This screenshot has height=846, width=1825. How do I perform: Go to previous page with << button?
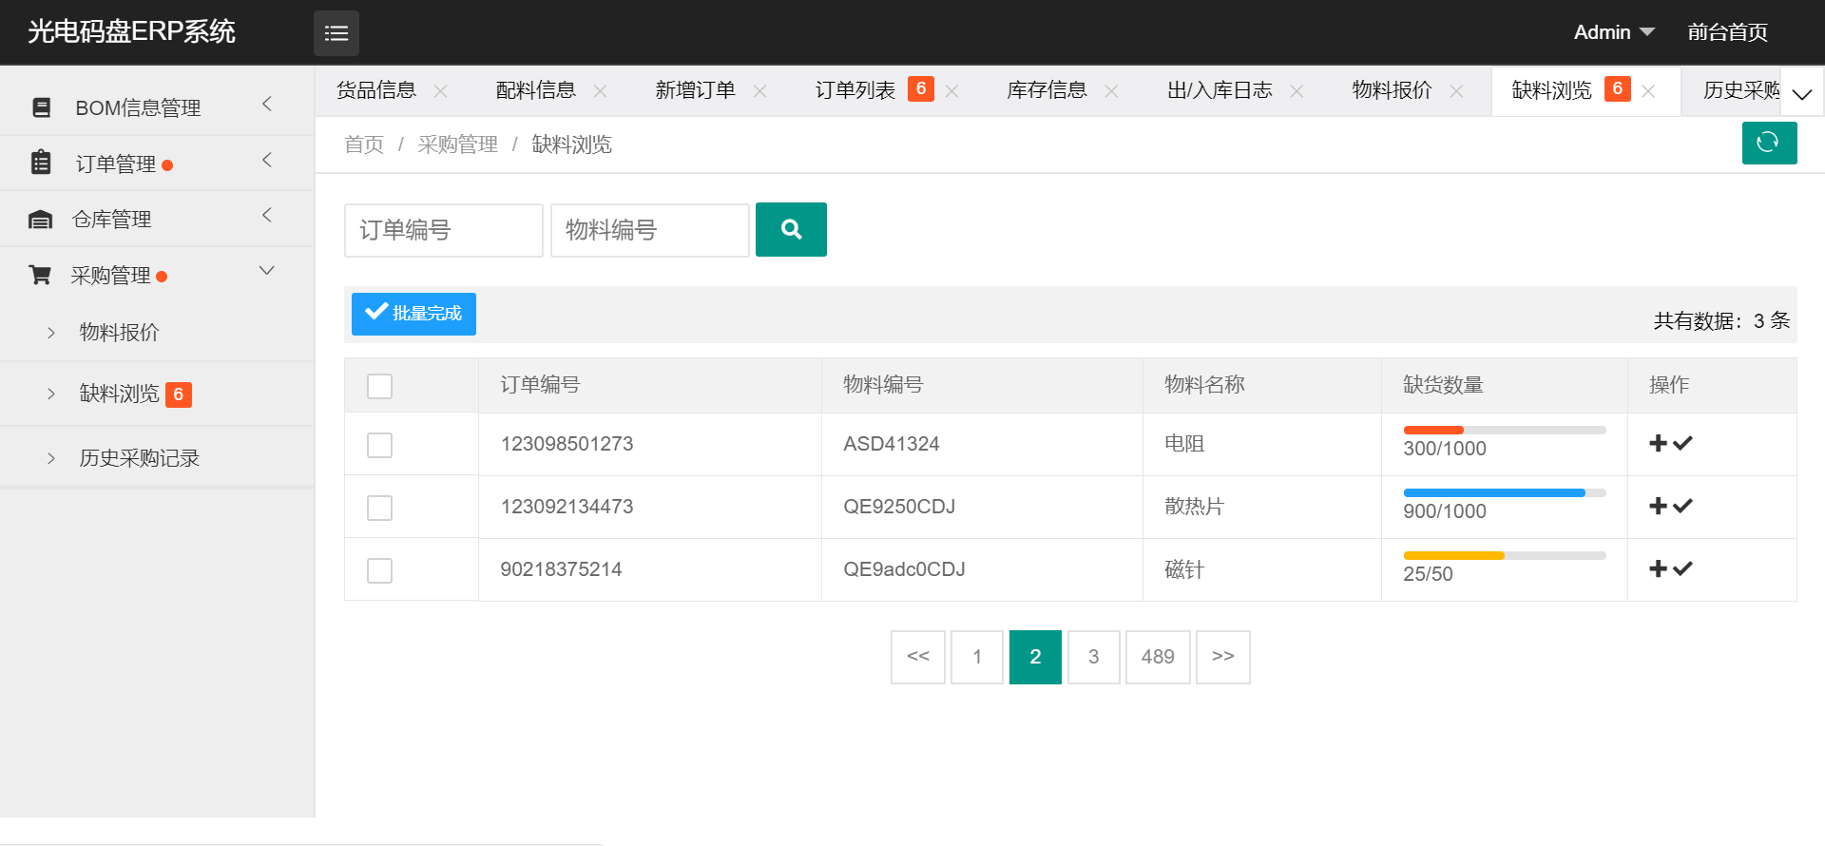[x=918, y=657]
